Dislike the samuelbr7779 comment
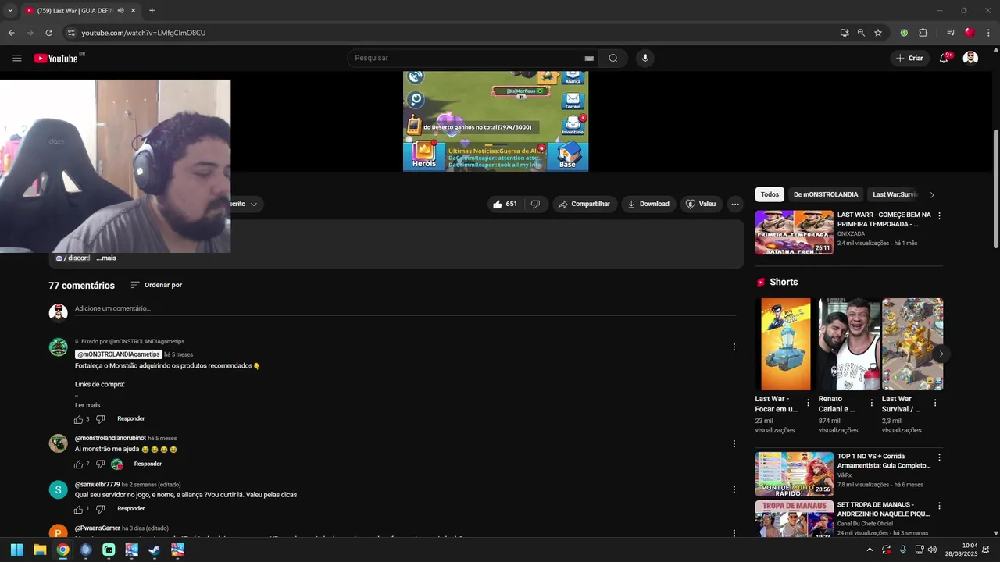The height and width of the screenshot is (562, 1000). pyautogui.click(x=100, y=509)
